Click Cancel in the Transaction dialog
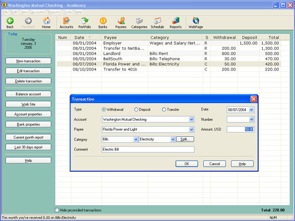The image size is (295, 221). click(x=214, y=164)
